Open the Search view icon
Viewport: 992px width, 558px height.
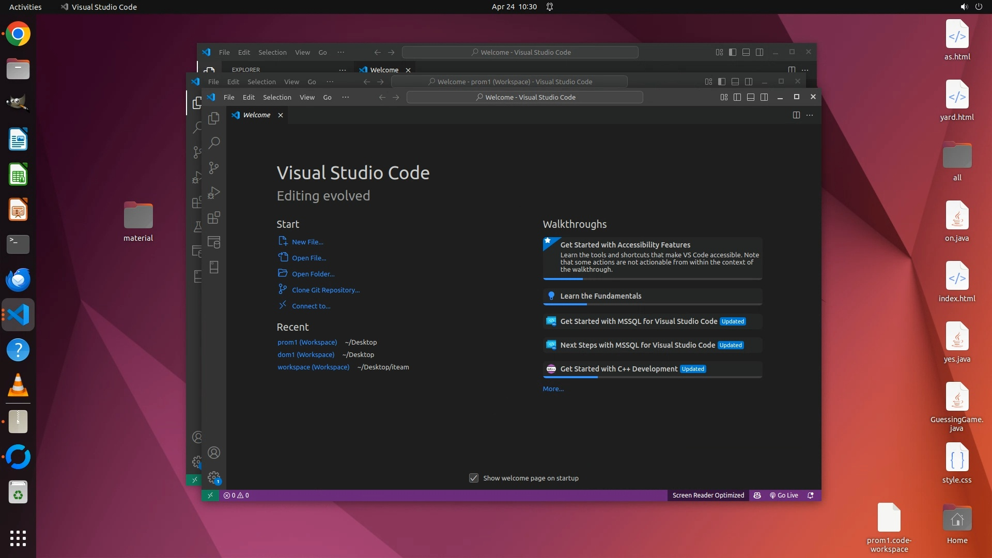214,143
